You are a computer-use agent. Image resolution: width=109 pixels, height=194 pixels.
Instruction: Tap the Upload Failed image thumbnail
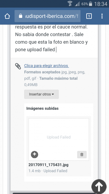pos(59,139)
